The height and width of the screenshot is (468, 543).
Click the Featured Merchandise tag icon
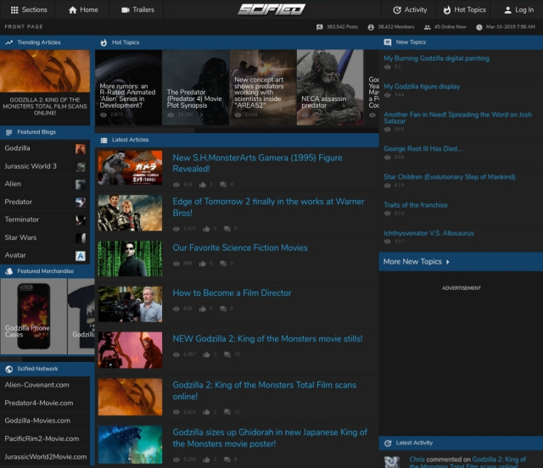pyautogui.click(x=9, y=271)
